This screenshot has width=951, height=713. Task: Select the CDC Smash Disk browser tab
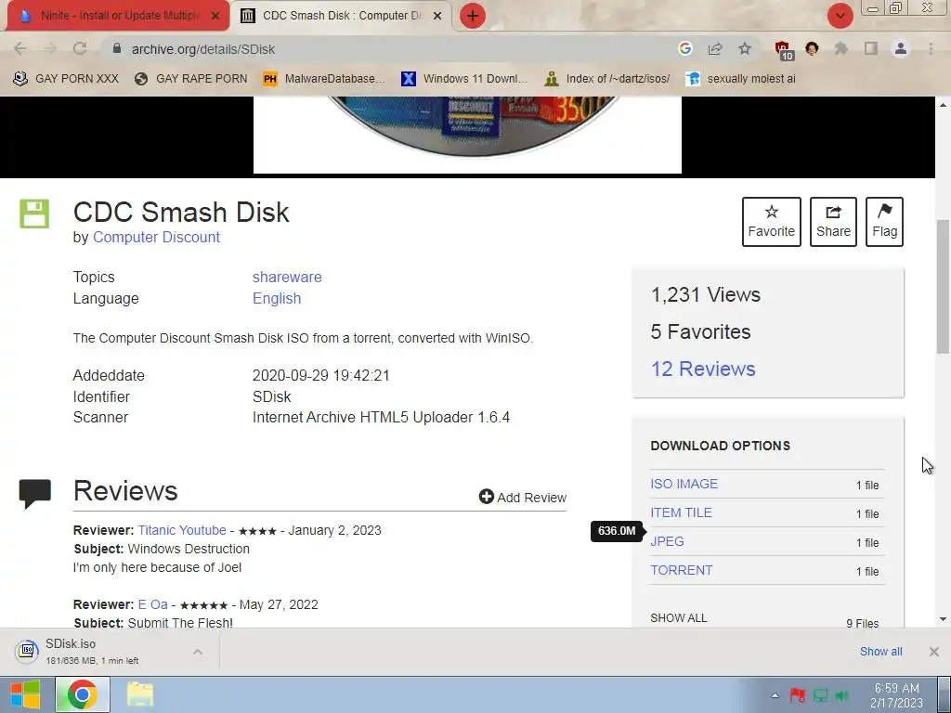(x=340, y=15)
